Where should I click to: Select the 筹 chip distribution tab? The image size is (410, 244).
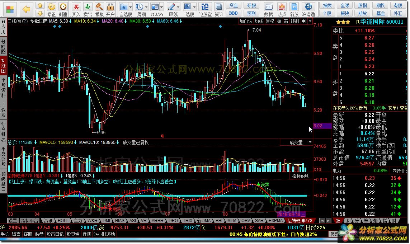pyautogui.click(x=366, y=221)
